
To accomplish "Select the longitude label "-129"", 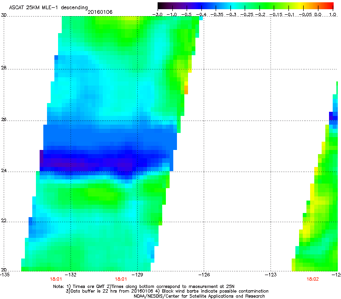I will [x=138, y=275].
